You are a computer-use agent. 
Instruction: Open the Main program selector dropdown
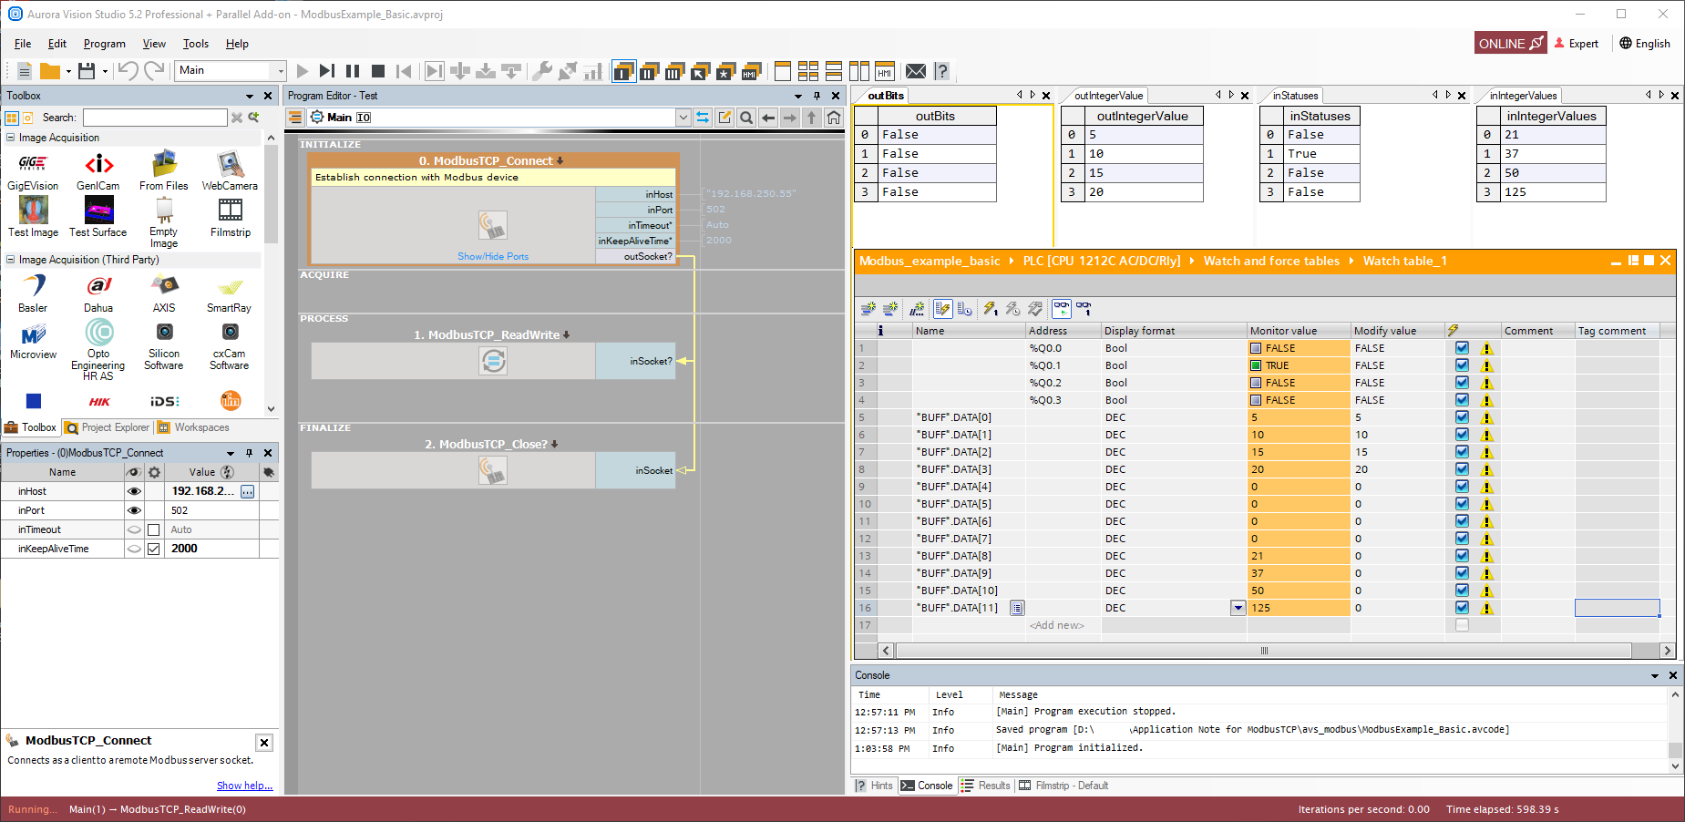point(280,71)
